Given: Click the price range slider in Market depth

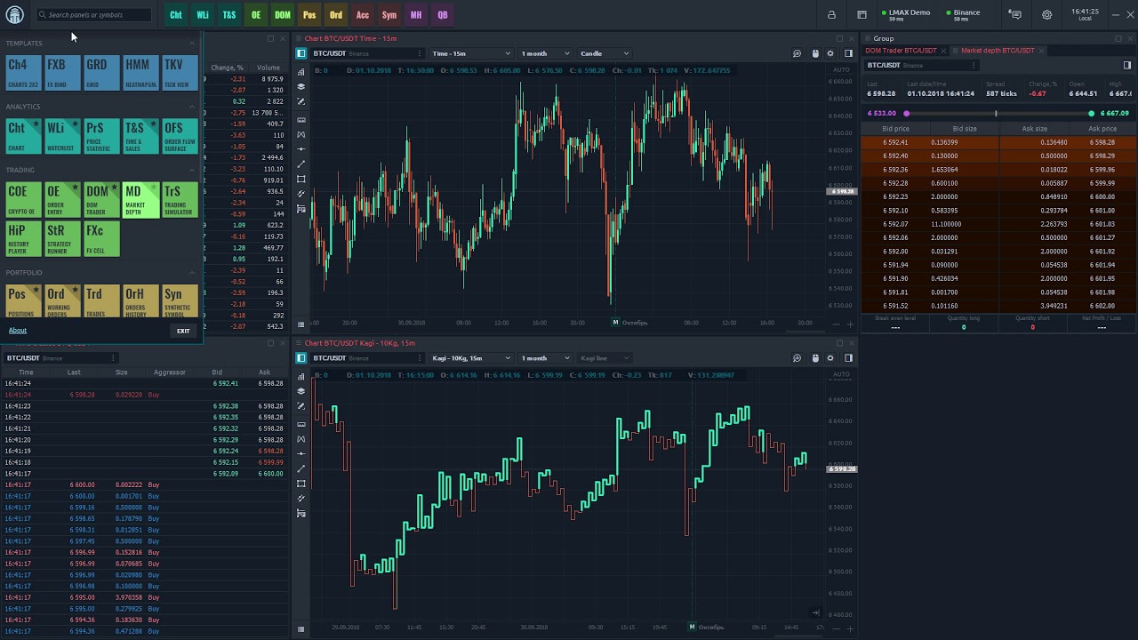Looking at the screenshot, I should click(998, 114).
